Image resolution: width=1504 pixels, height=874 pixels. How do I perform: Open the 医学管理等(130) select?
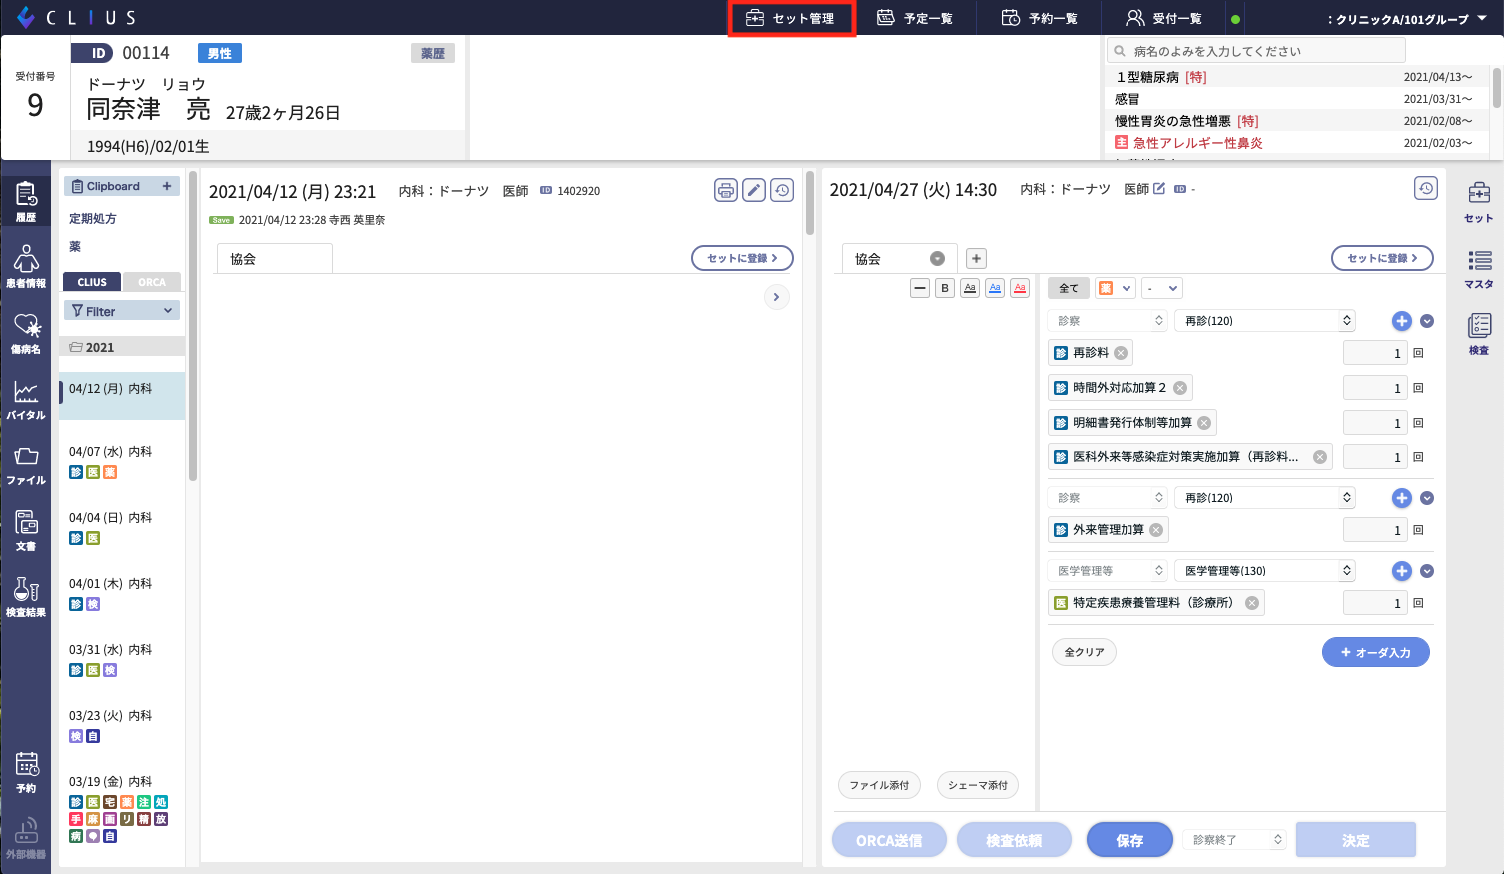pos(1265,571)
